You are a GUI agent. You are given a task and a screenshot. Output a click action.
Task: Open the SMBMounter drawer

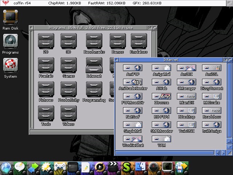tap(162, 125)
